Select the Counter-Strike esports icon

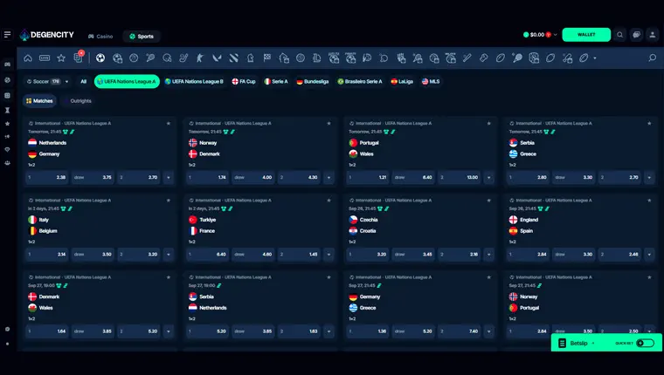[200, 58]
